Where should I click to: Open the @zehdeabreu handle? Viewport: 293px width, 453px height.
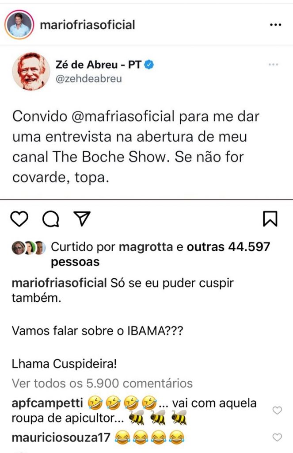coord(88,79)
